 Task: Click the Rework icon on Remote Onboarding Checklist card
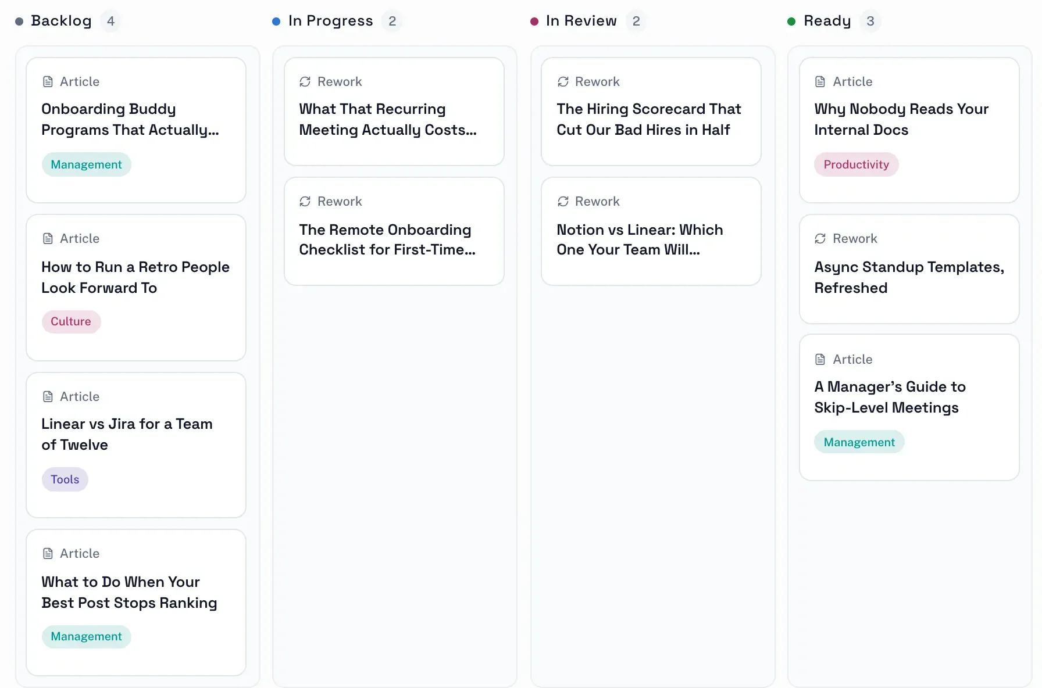click(305, 202)
